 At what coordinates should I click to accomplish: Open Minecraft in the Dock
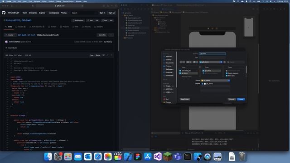tap(168, 157)
